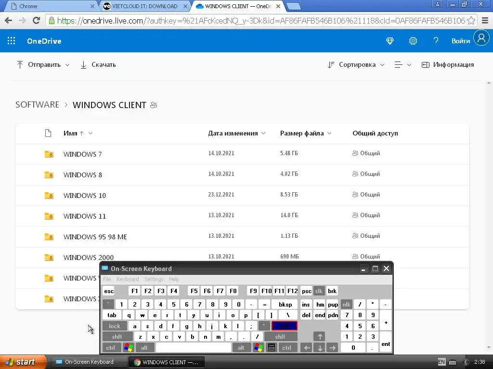Open the view layout options dropdown

pos(403,65)
